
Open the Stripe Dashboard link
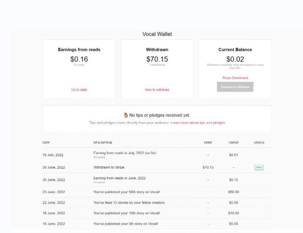click(x=235, y=78)
